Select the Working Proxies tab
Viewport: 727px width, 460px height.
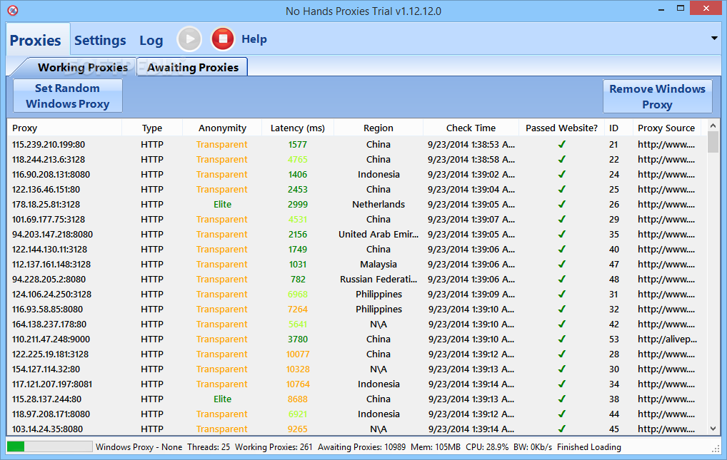click(82, 68)
